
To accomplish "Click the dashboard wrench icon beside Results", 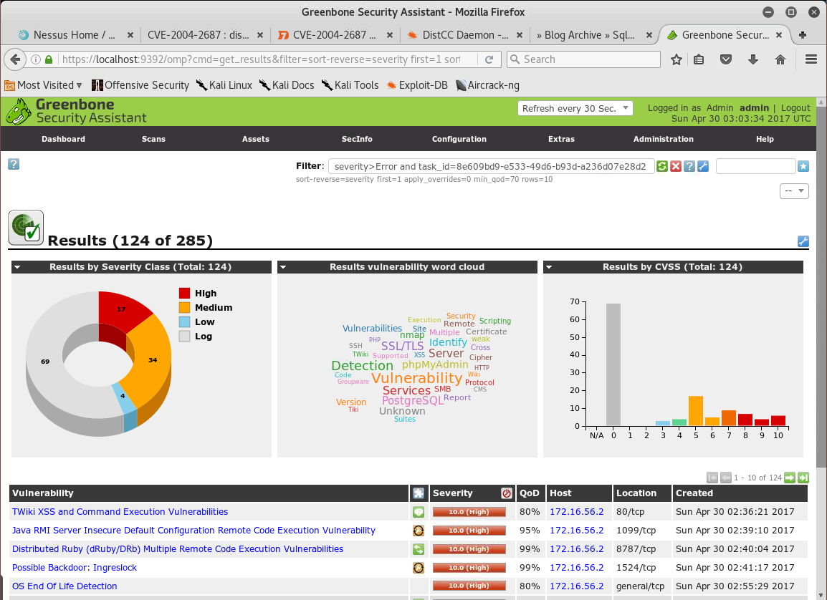I will (x=803, y=241).
